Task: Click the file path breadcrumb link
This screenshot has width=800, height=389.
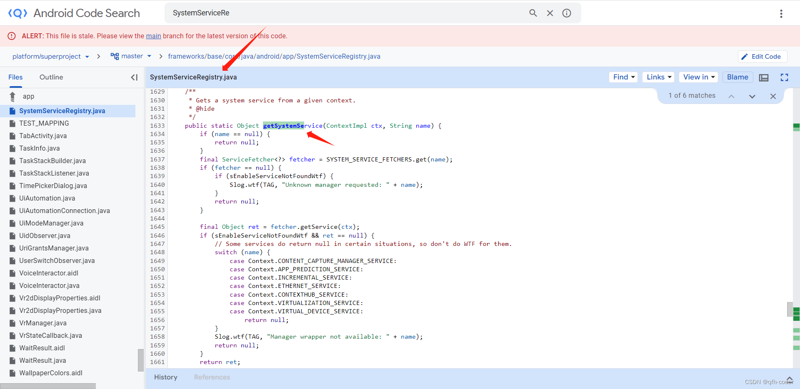Action: point(274,57)
